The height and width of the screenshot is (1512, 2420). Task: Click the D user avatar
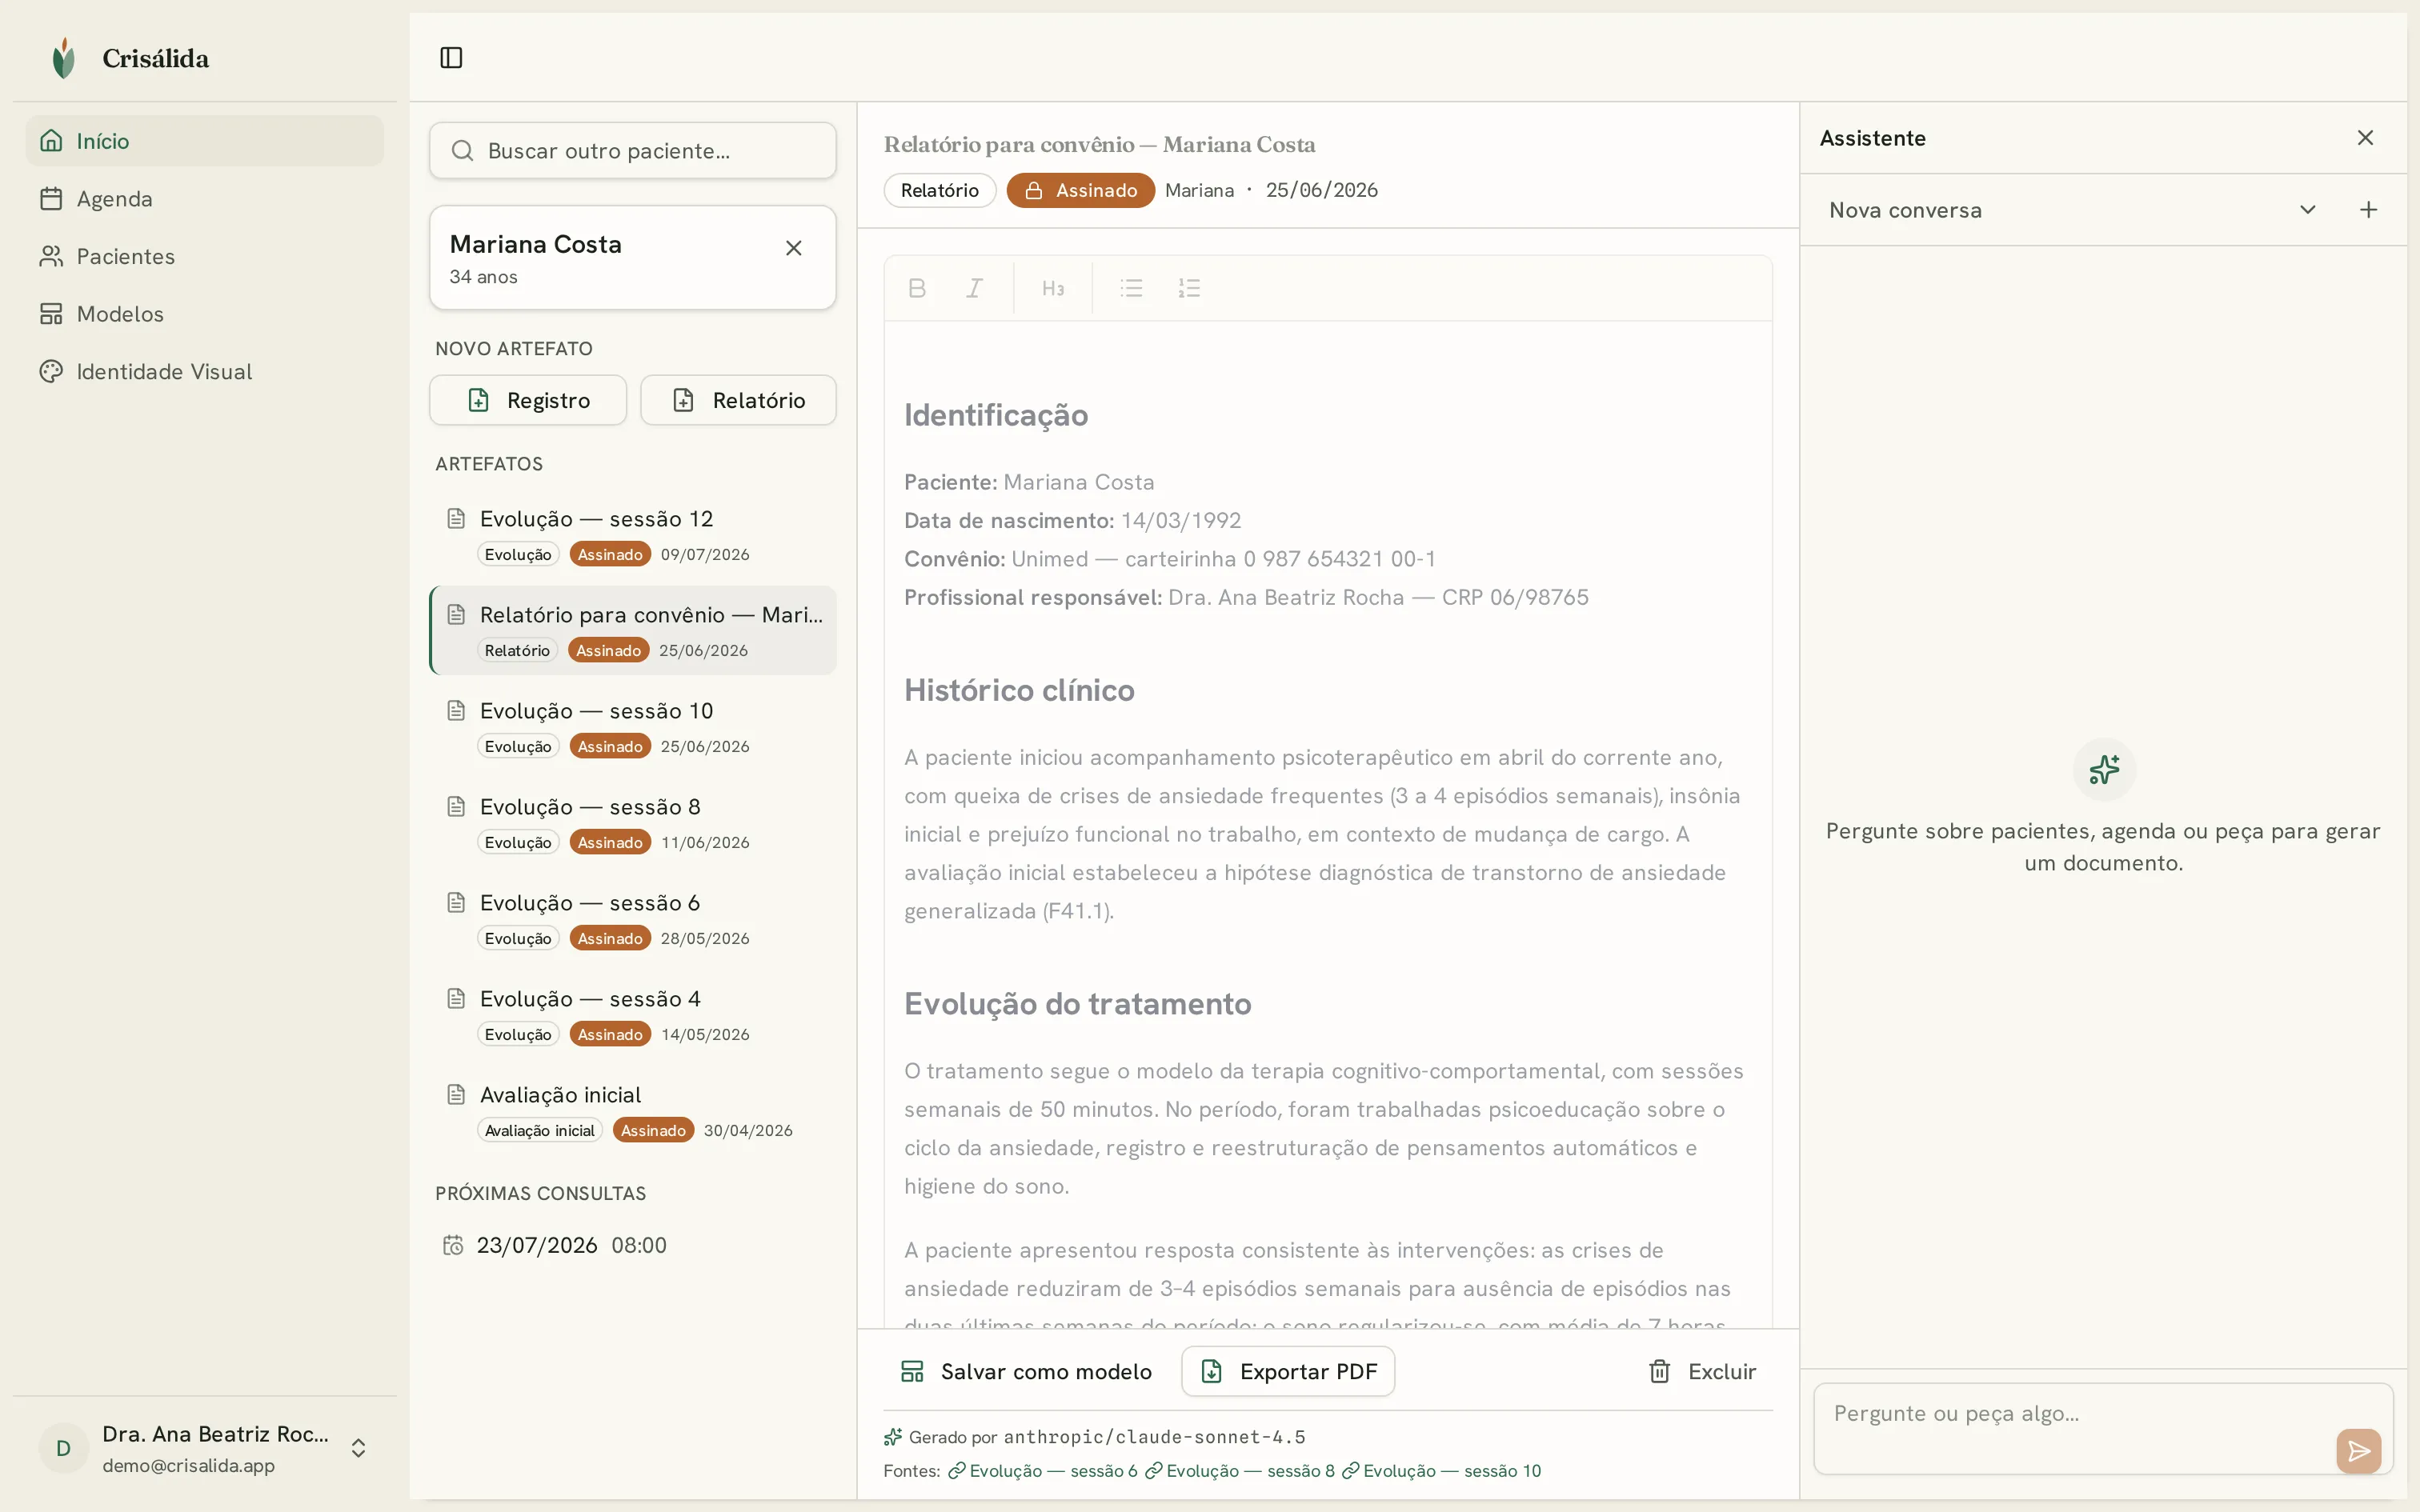(x=63, y=1448)
